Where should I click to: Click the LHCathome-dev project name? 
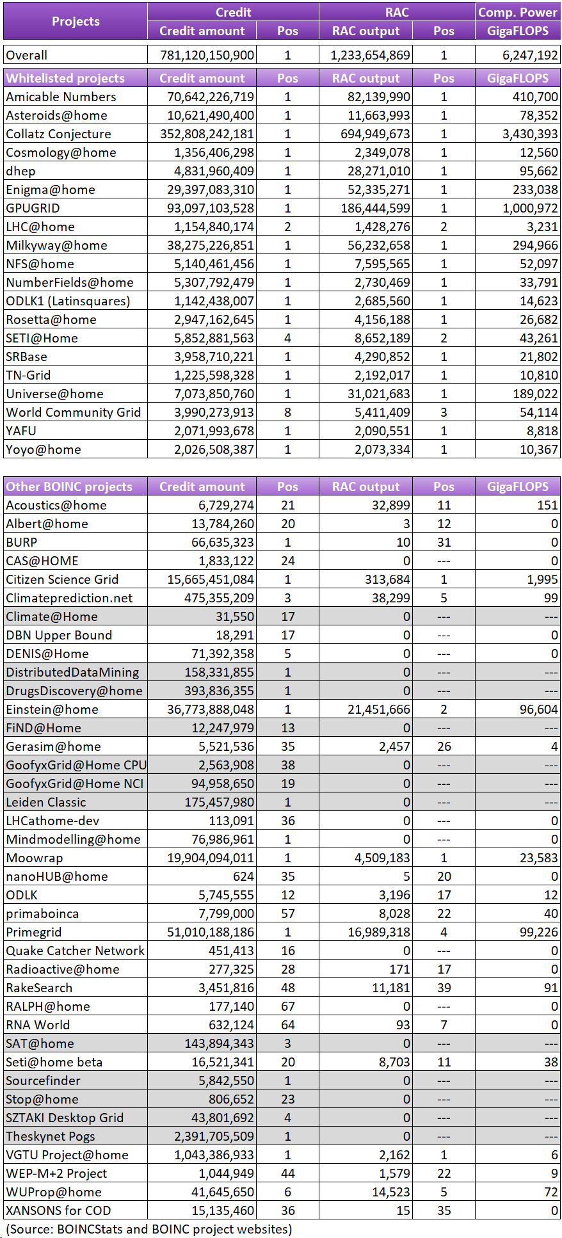(53, 821)
